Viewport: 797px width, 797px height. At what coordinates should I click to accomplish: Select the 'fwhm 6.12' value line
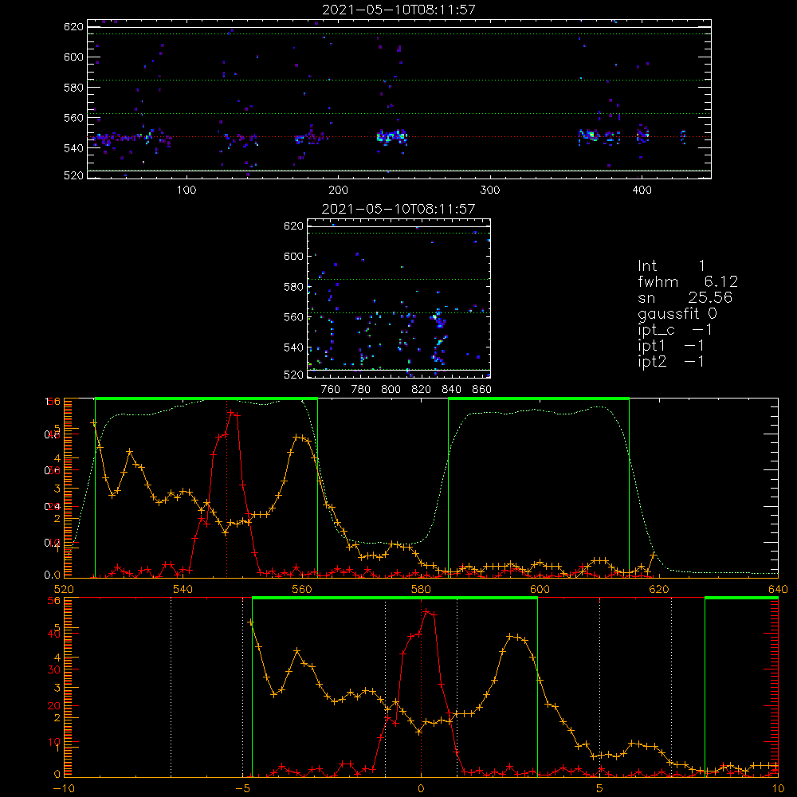[x=688, y=281]
